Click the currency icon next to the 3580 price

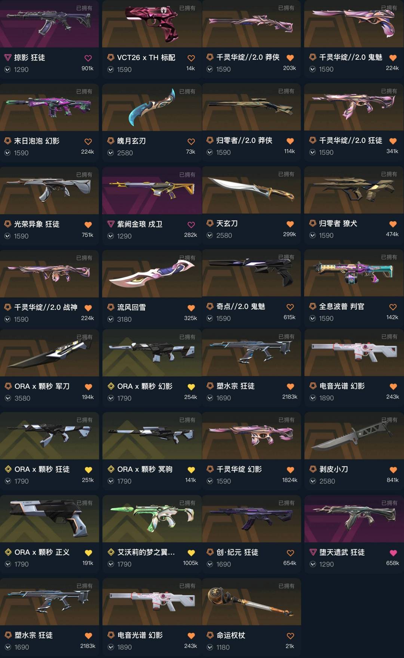coord(8,398)
